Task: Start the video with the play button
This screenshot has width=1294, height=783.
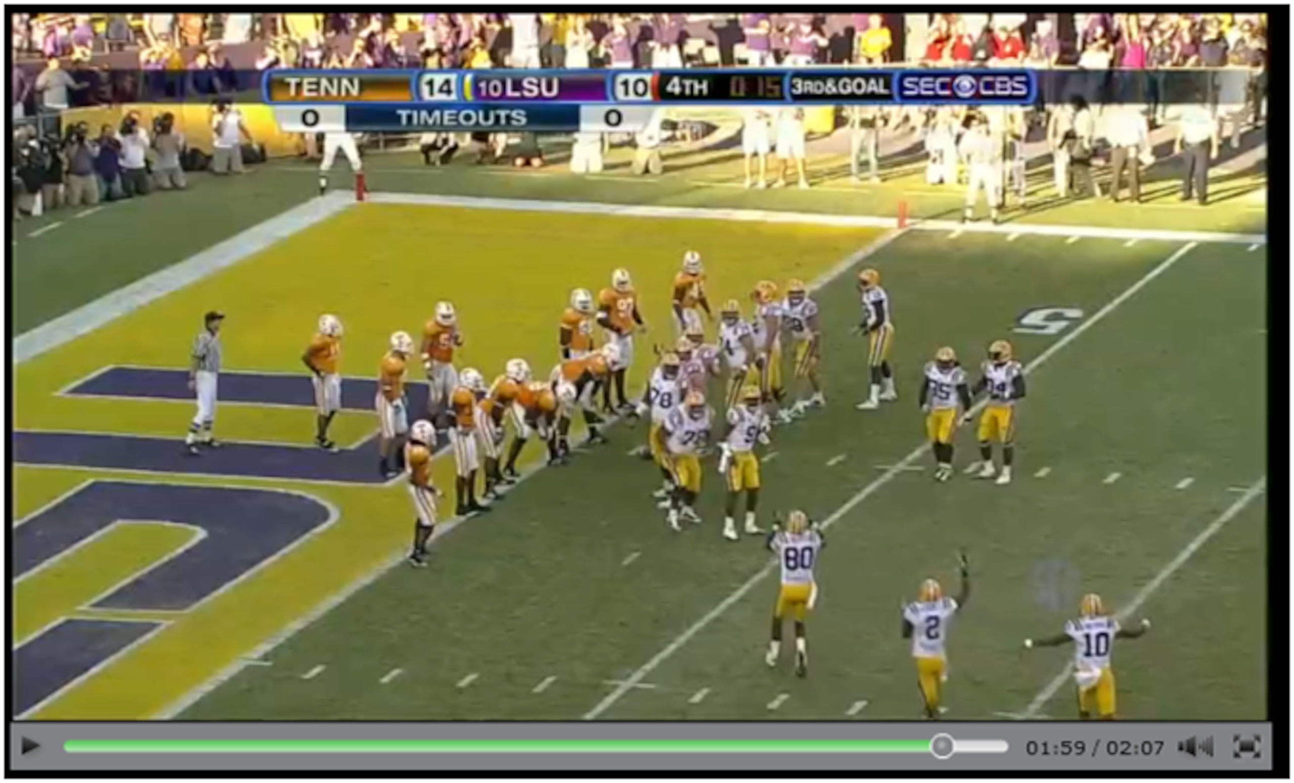Action: [30, 746]
